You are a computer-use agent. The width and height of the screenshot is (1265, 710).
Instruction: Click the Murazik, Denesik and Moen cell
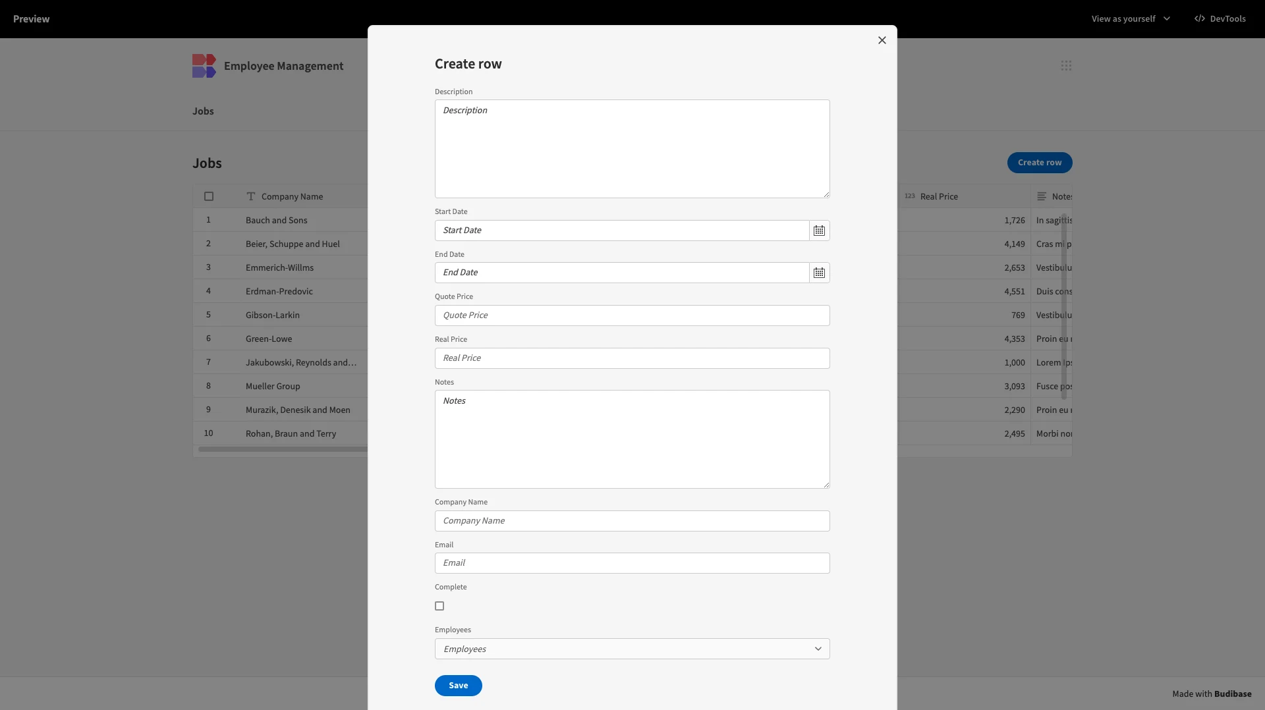coord(298,410)
